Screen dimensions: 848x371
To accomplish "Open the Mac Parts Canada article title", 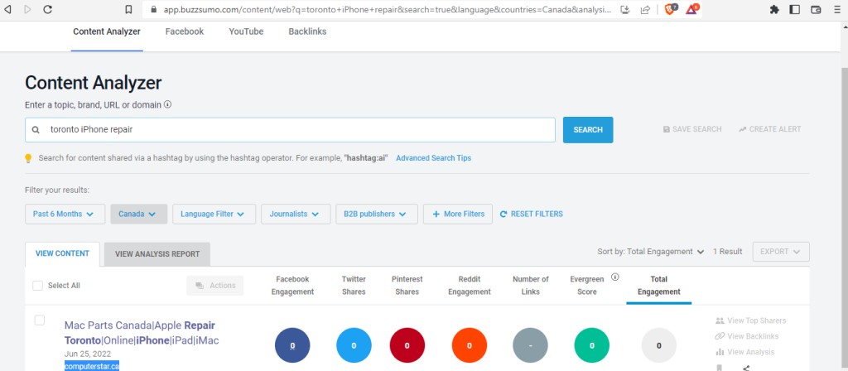I will (142, 333).
